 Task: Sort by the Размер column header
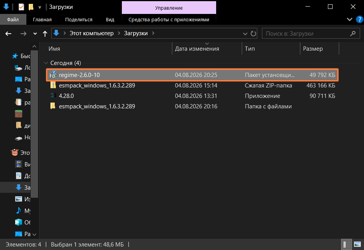click(313, 49)
